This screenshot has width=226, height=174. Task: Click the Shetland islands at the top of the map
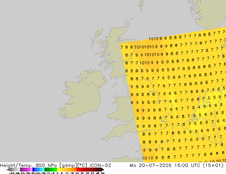point(142,4)
